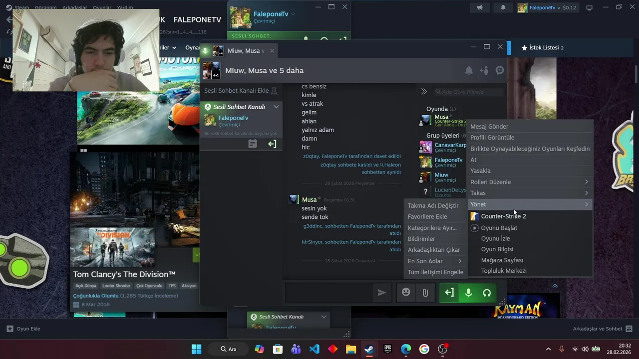Expand the Yönet submenu
The height and width of the screenshot is (359, 639).
point(530,204)
